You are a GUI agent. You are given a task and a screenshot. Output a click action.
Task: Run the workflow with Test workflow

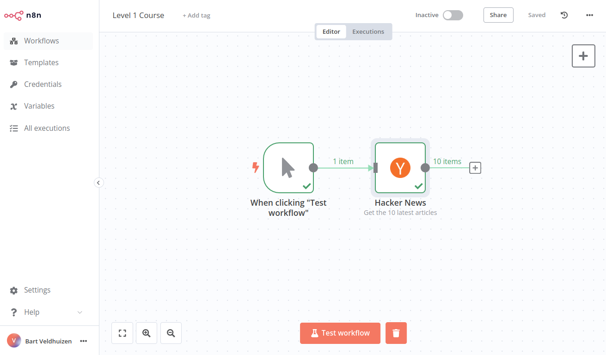click(340, 333)
